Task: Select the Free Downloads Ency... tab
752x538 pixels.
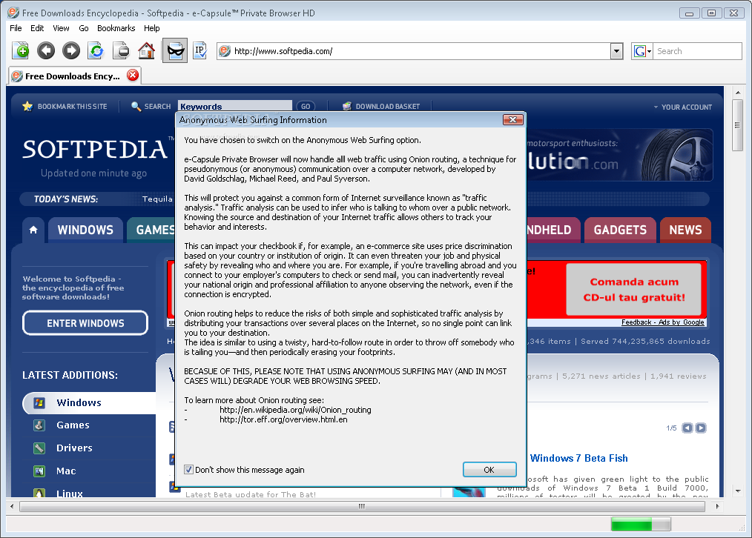Action: tap(75, 76)
